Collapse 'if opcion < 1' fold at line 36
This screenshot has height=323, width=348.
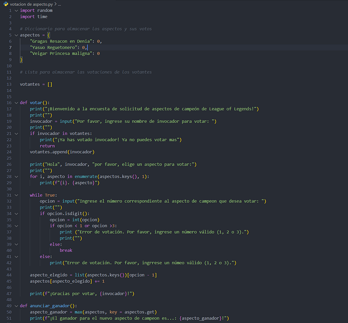pyautogui.click(x=16, y=226)
